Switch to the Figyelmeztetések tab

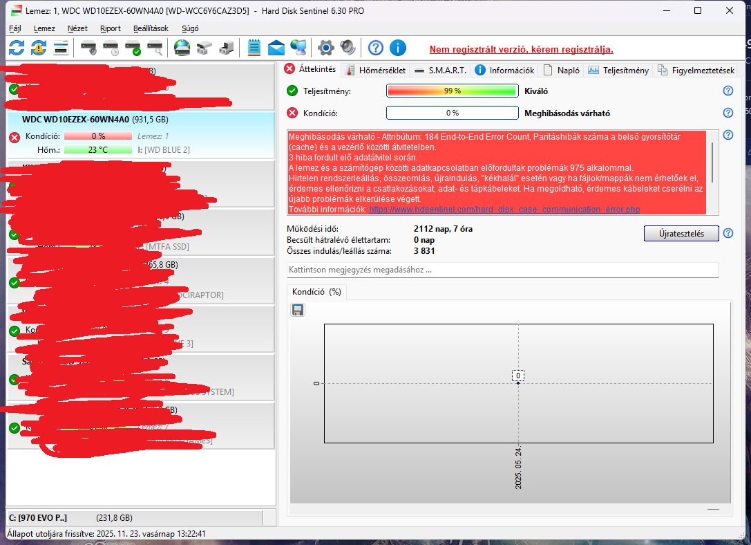click(696, 71)
